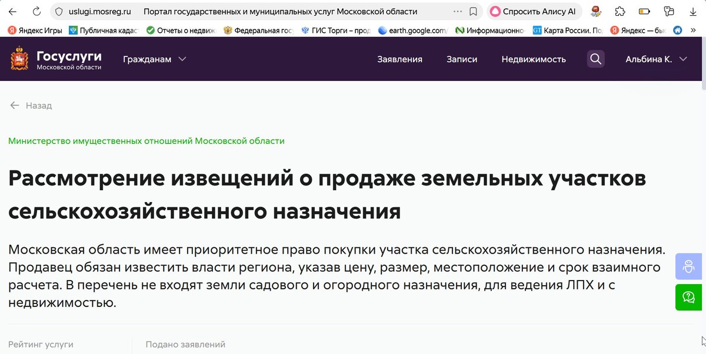Open search on the Госуслуги navigation bar
Image resolution: width=706 pixels, height=354 pixels.
(x=595, y=59)
